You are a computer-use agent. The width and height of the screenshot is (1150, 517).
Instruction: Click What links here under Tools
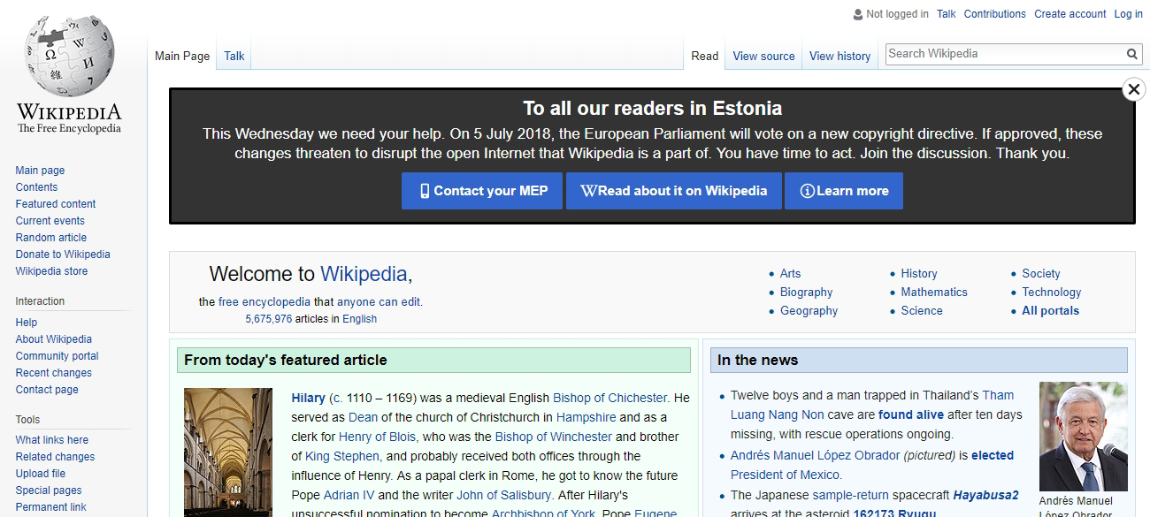tap(52, 440)
